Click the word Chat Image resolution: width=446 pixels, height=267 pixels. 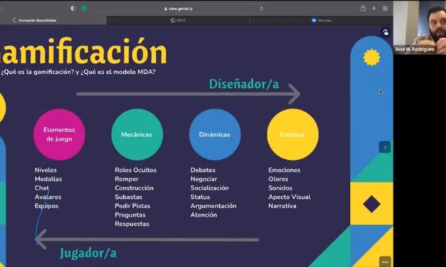tap(41, 187)
